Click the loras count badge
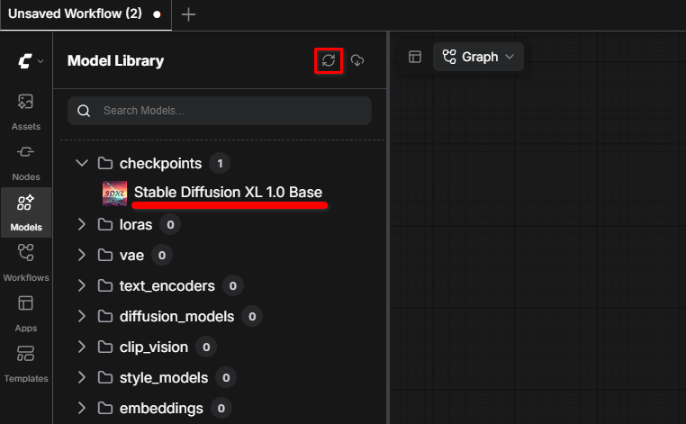 click(x=170, y=224)
